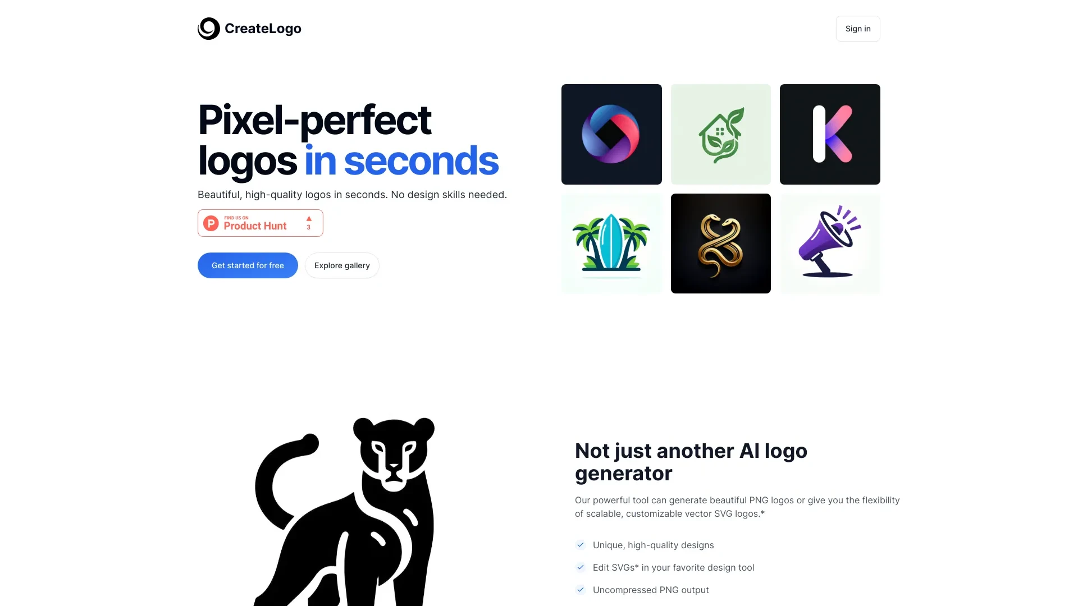Viewport: 1078px width, 606px height.
Task: Open the gallery explore dropdown
Action: [x=341, y=265]
